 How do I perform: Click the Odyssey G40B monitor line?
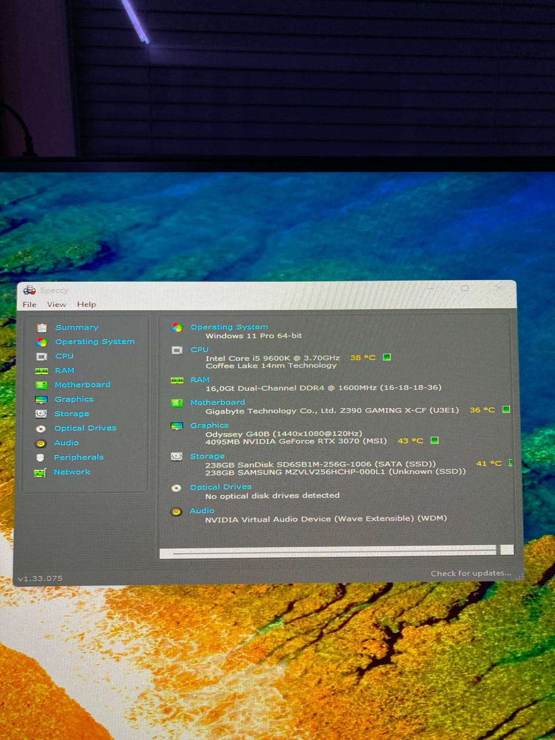(x=284, y=434)
